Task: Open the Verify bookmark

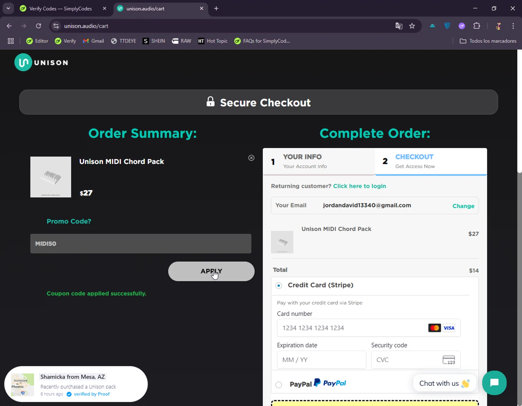Action: coord(65,41)
